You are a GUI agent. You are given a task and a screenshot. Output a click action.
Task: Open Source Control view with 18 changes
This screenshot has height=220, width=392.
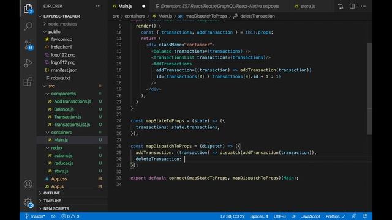[x=28, y=45]
